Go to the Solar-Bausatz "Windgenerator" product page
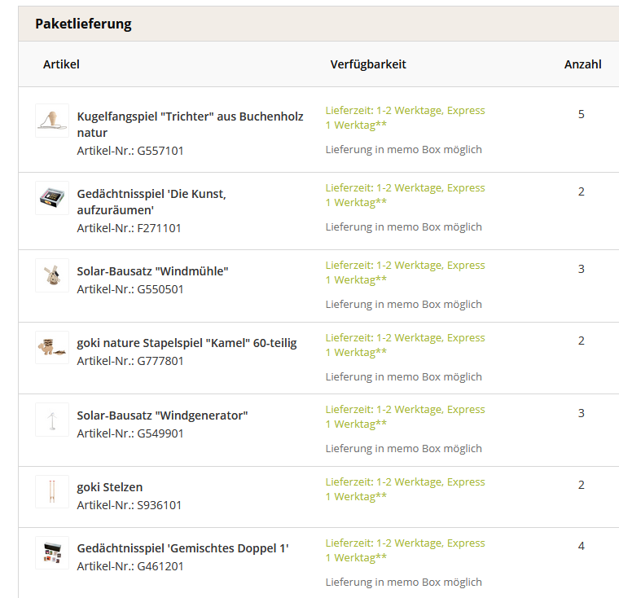619x598 pixels. 162,416
